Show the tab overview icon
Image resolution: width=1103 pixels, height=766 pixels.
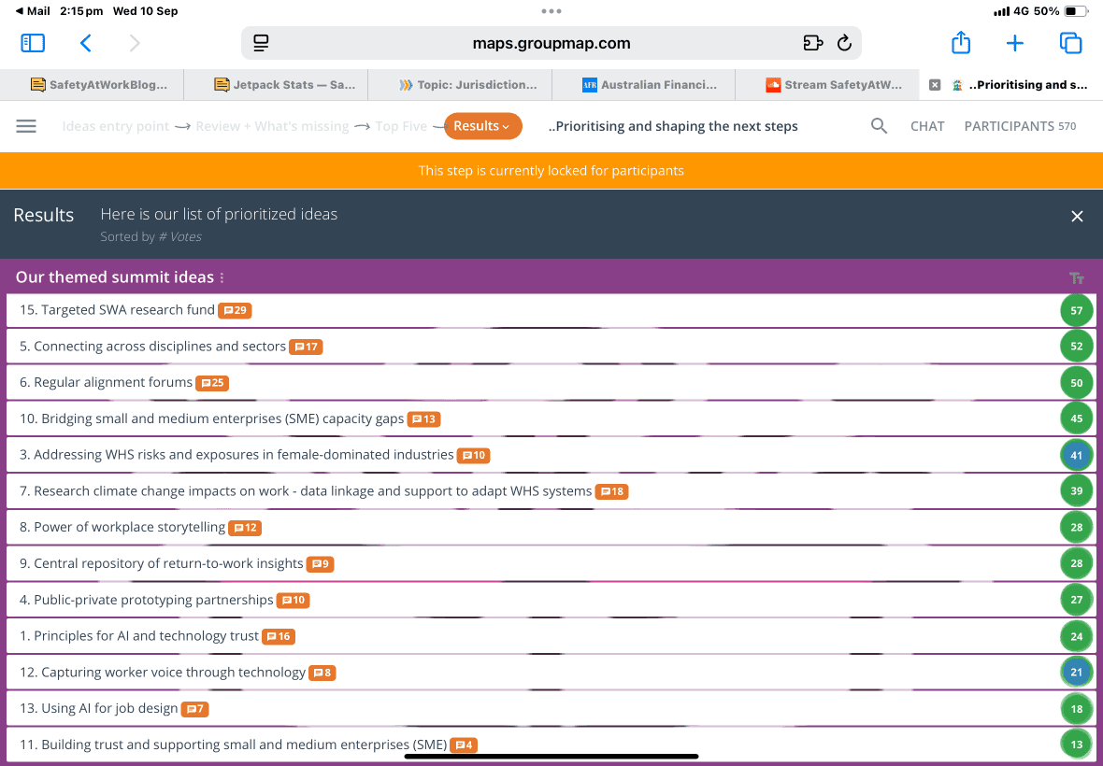pyautogui.click(x=1070, y=43)
